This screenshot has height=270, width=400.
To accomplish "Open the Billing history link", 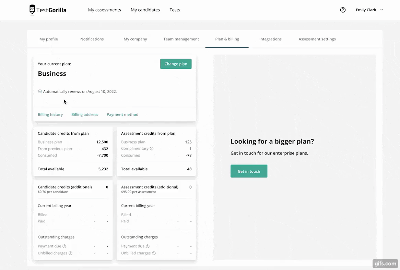I will tap(50, 114).
